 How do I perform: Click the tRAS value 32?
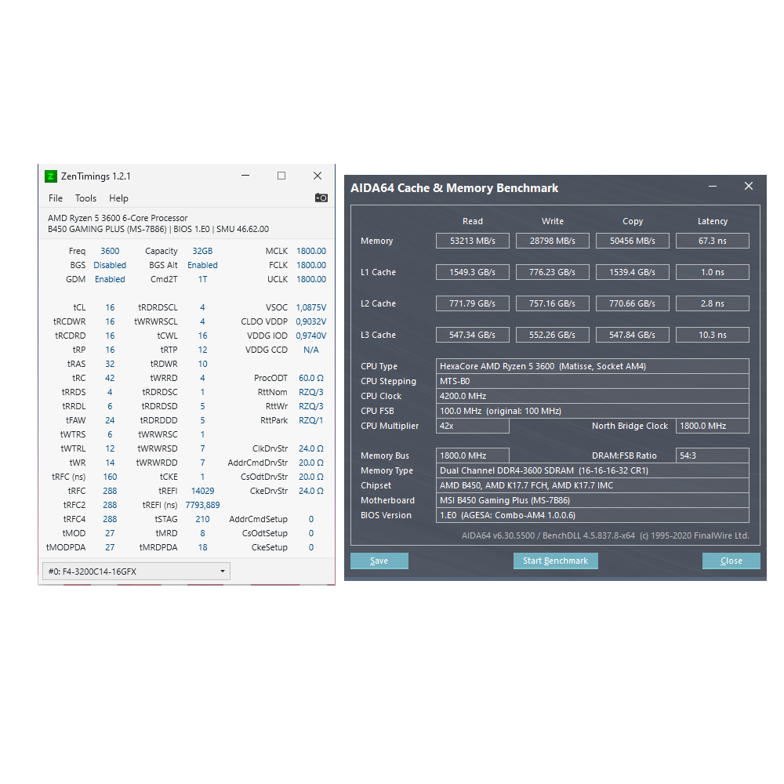pos(110,364)
